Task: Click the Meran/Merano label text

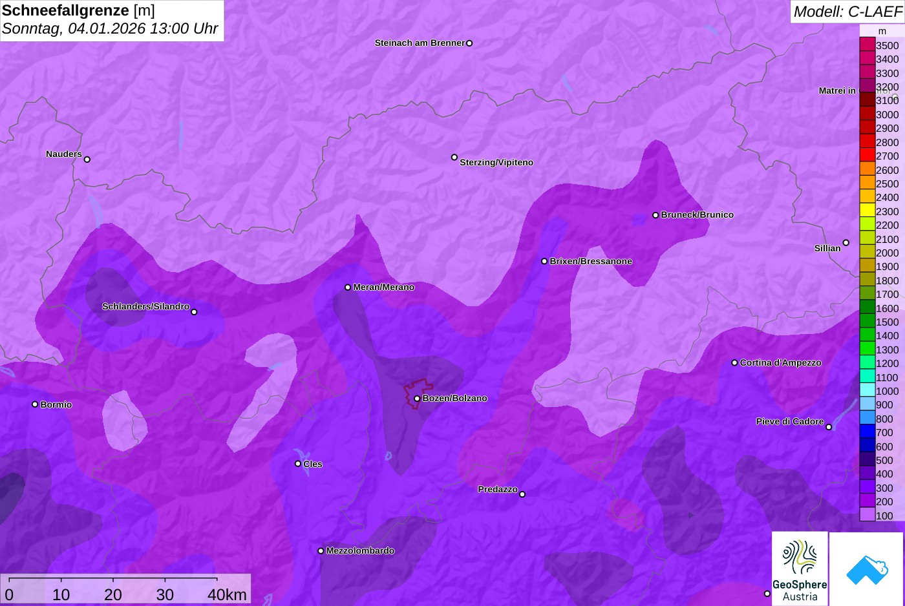Action: click(x=384, y=287)
